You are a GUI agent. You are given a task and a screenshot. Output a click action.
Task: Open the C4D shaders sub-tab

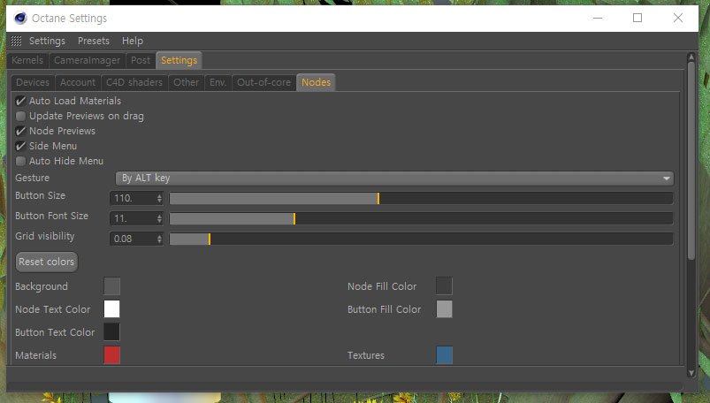click(134, 82)
